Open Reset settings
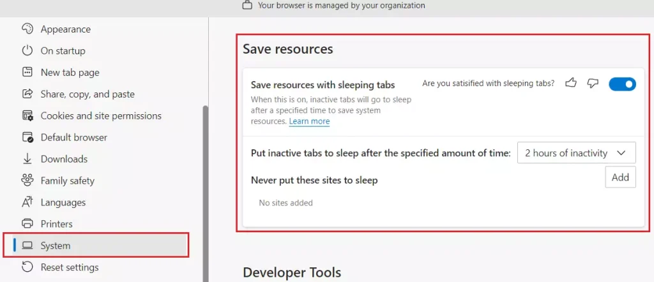This screenshot has height=282, width=654. click(70, 267)
